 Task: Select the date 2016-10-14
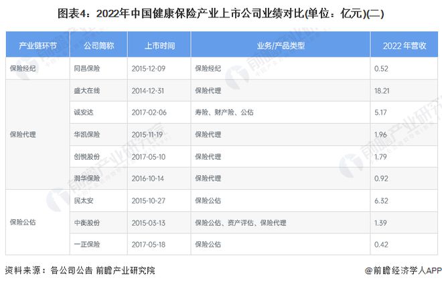(x=148, y=178)
